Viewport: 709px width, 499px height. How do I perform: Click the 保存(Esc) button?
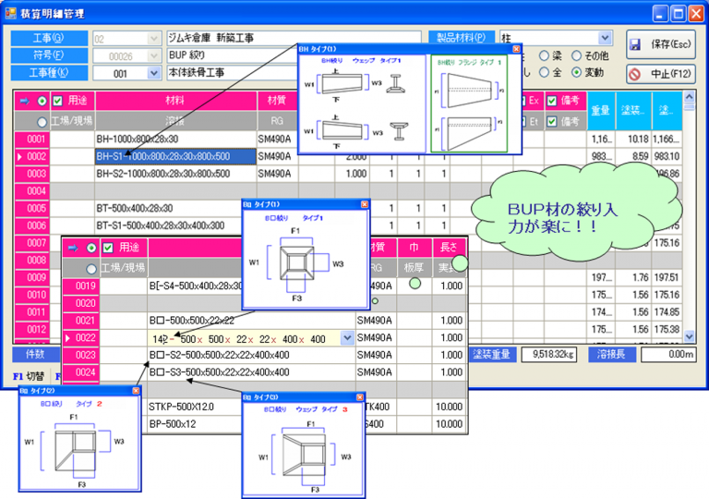(x=661, y=44)
